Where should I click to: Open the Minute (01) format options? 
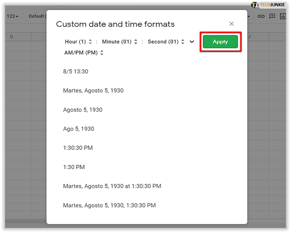pyautogui.click(x=119, y=42)
